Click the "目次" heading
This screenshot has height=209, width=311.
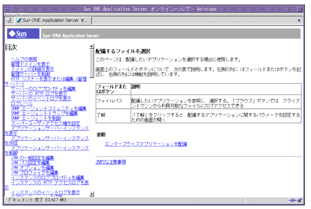click(11, 47)
